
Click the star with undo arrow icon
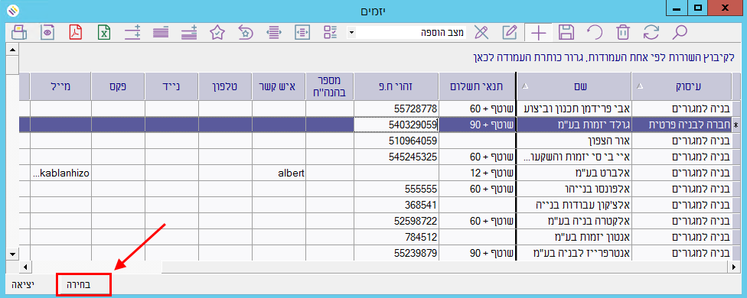[x=246, y=33]
